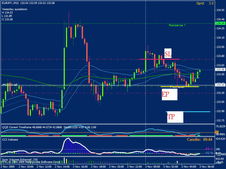Select the 'Resistance 1' line label
This screenshot has width=226, height=169.
(177, 26)
